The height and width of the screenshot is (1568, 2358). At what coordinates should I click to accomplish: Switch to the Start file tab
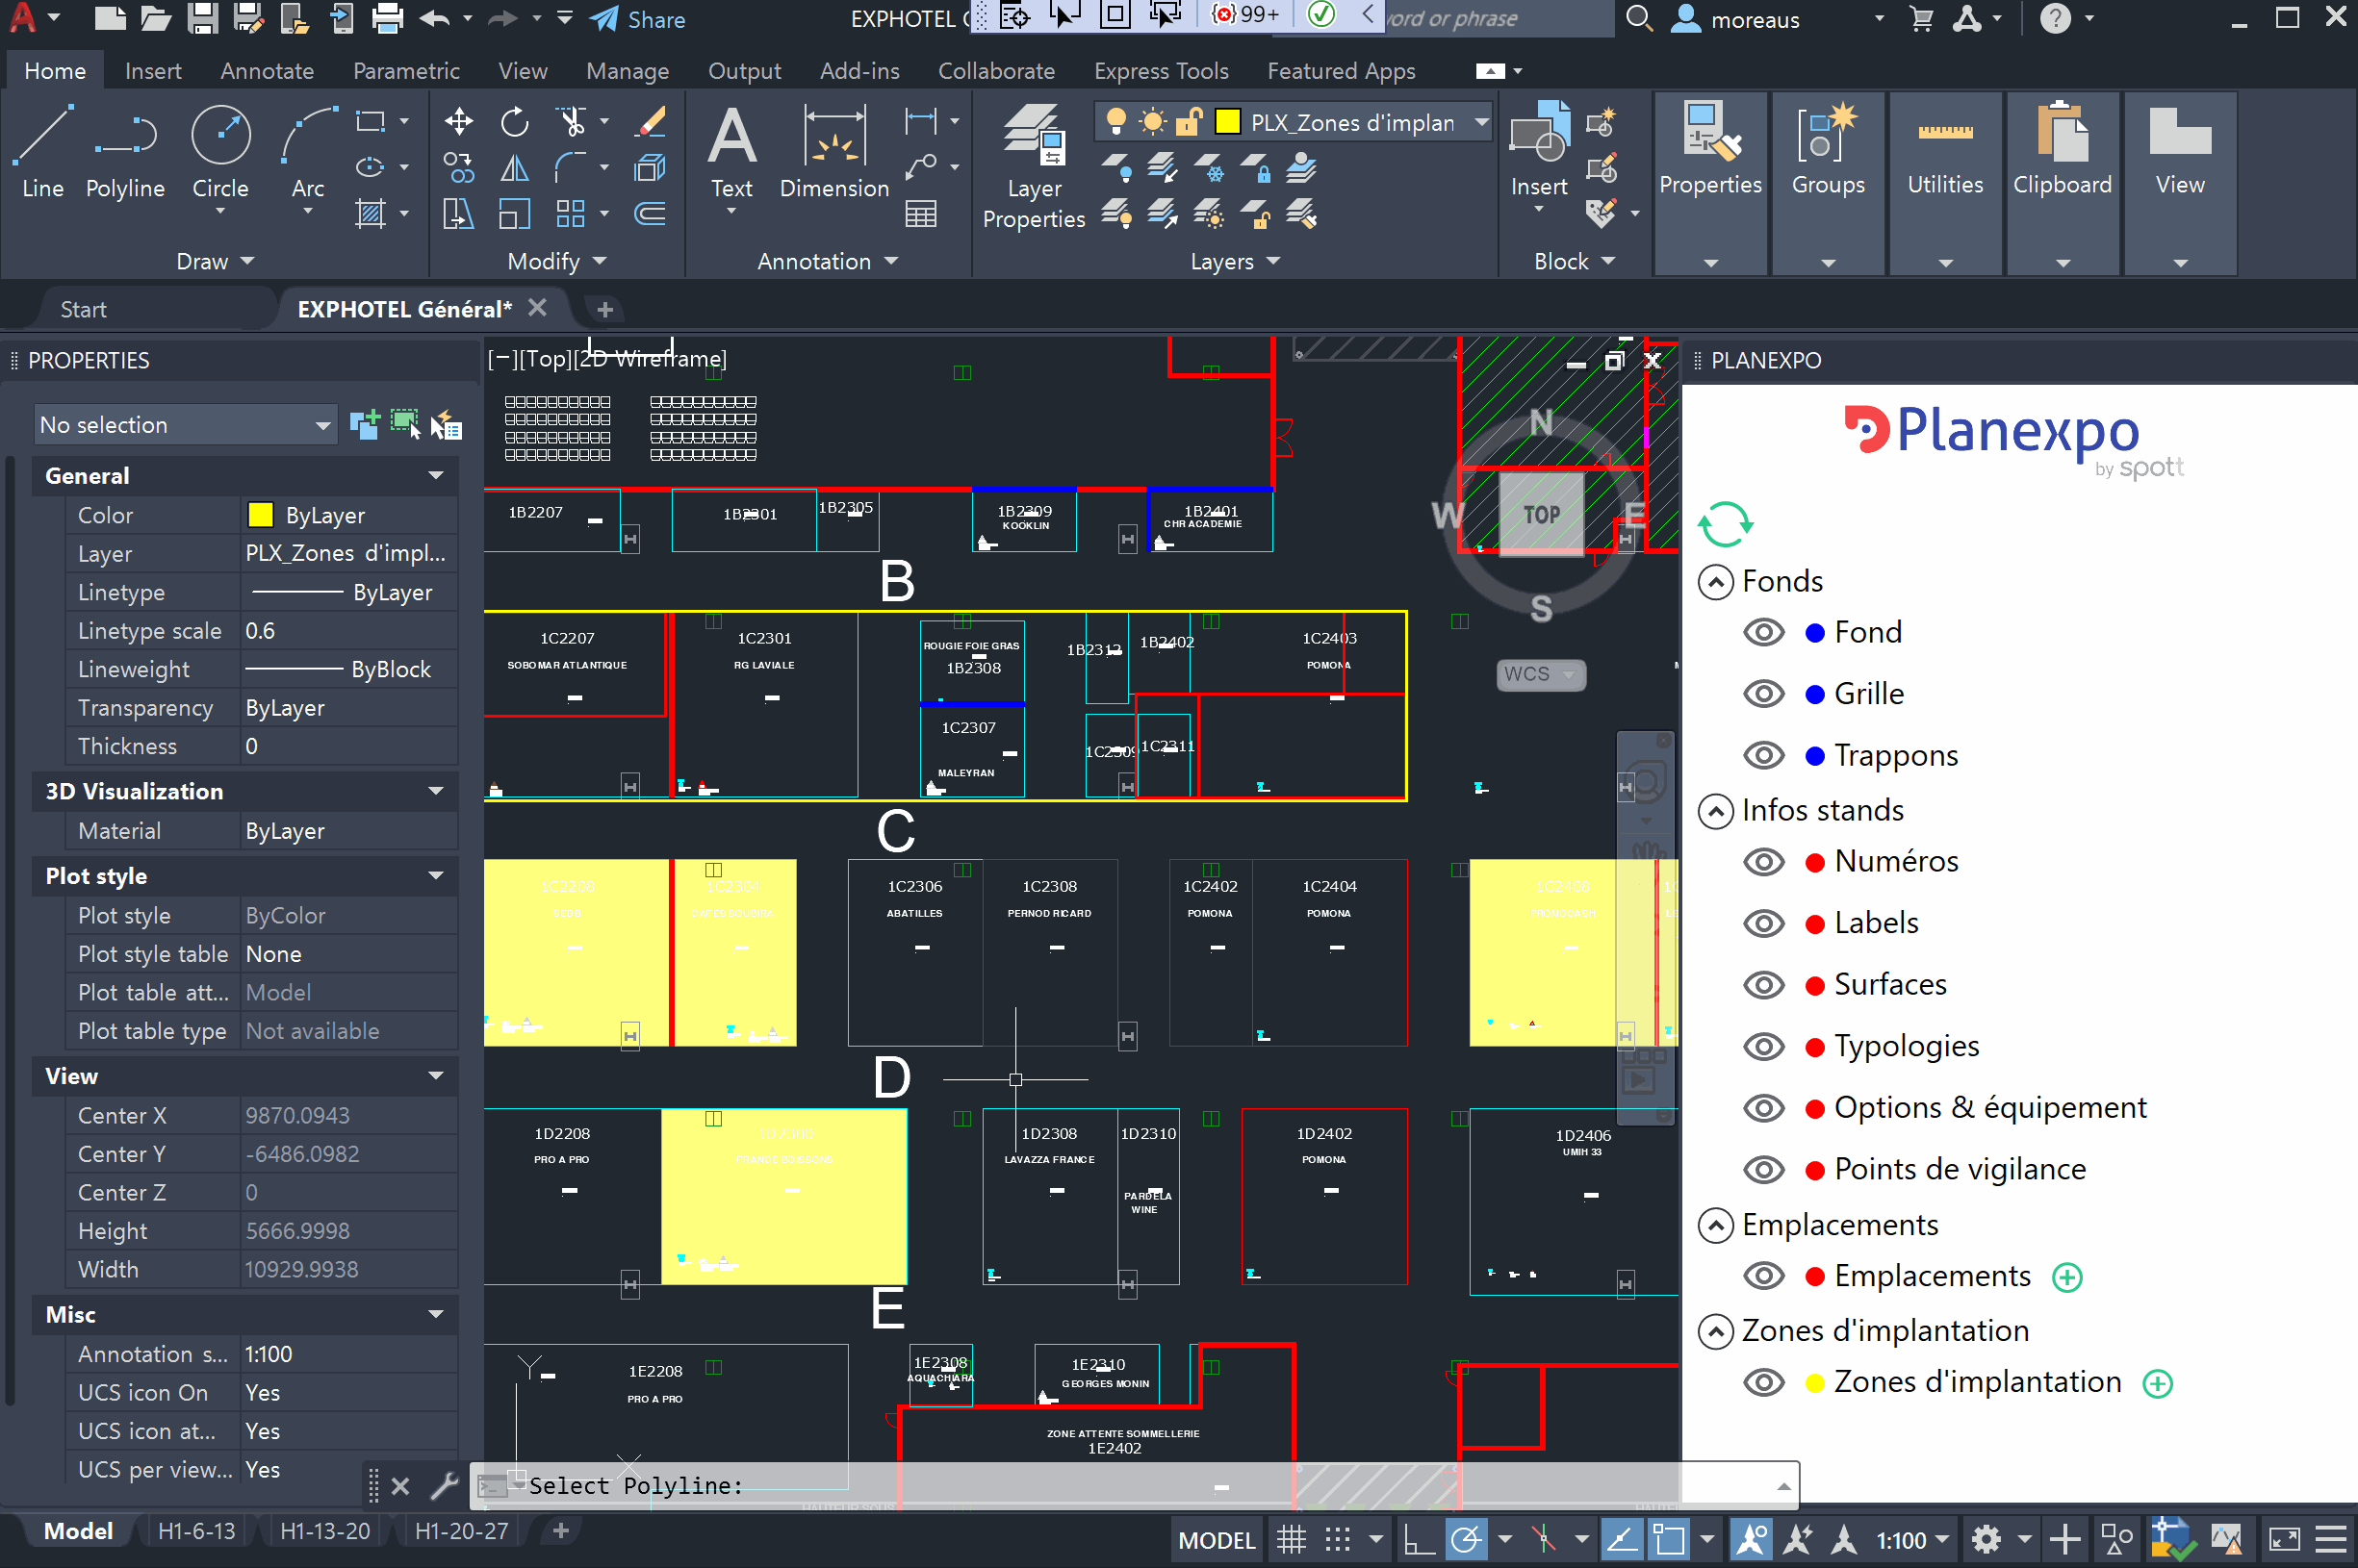(x=83, y=309)
